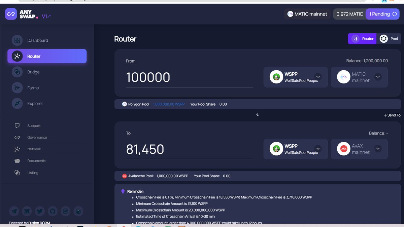404x227 pixels.
Task: Open the last social icon in sidebar
Action: 78,211
